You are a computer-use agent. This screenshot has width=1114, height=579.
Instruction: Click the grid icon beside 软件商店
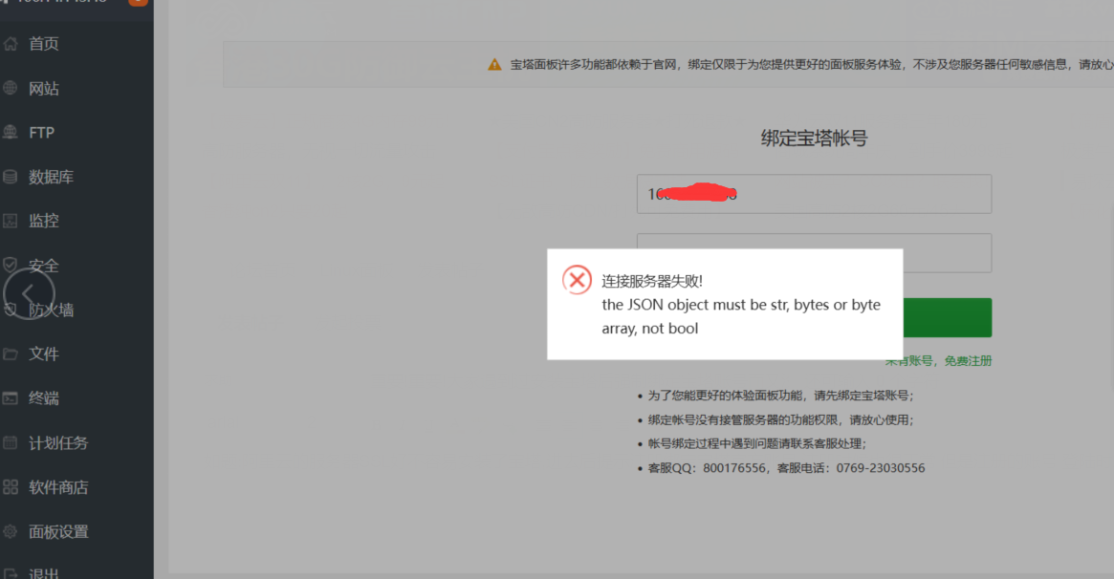click(x=10, y=486)
